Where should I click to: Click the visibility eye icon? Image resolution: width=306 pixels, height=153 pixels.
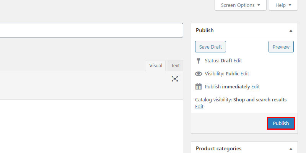tap(199, 74)
